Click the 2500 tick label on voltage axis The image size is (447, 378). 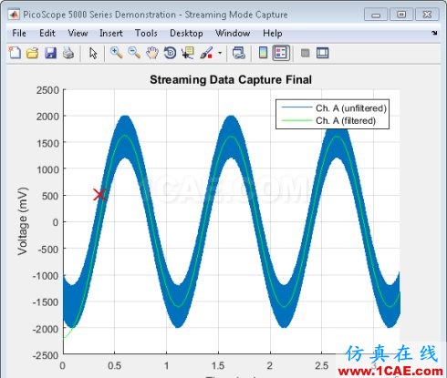tap(47, 90)
